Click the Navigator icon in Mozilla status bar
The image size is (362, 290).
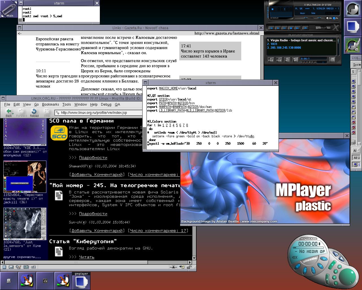coord(5,267)
